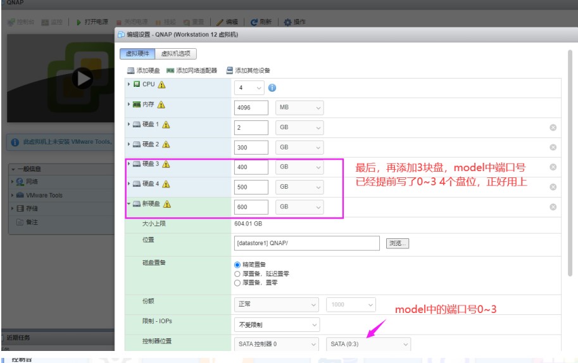578x363 pixels.
Task: Remove 新硬盘 with its X icon
Action: (x=553, y=207)
